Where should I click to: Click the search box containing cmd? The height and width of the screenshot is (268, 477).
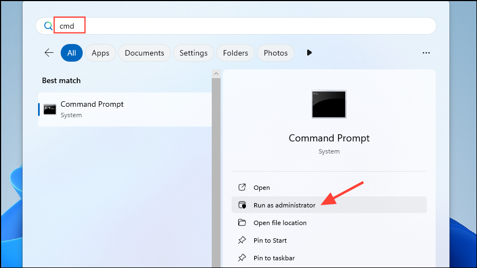[x=236, y=26]
